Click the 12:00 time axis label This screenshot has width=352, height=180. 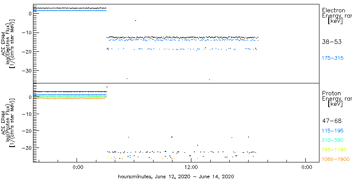pyautogui.click(x=191, y=167)
